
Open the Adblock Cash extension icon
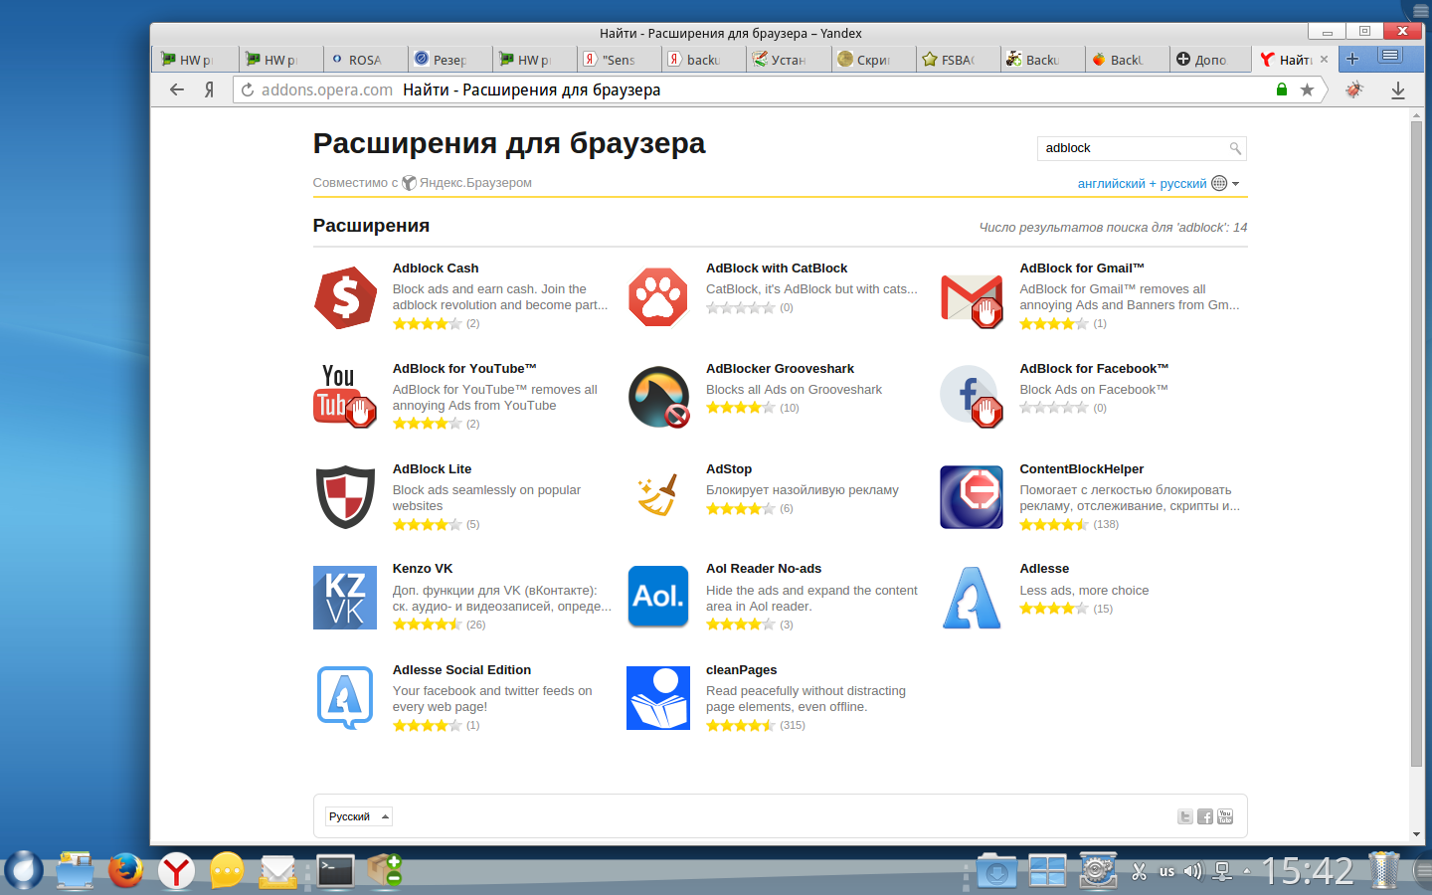tap(345, 297)
